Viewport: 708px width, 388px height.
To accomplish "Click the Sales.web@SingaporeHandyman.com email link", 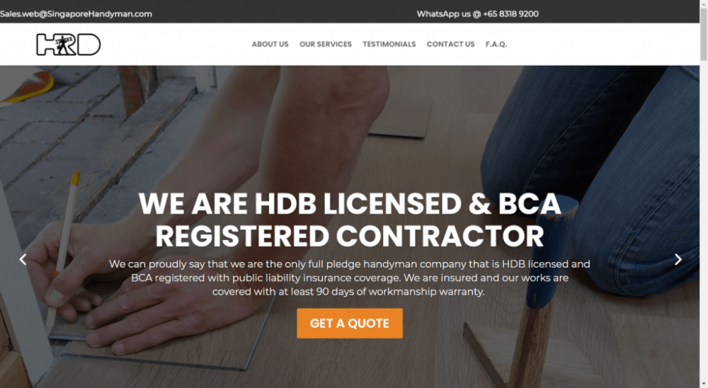I will (76, 14).
